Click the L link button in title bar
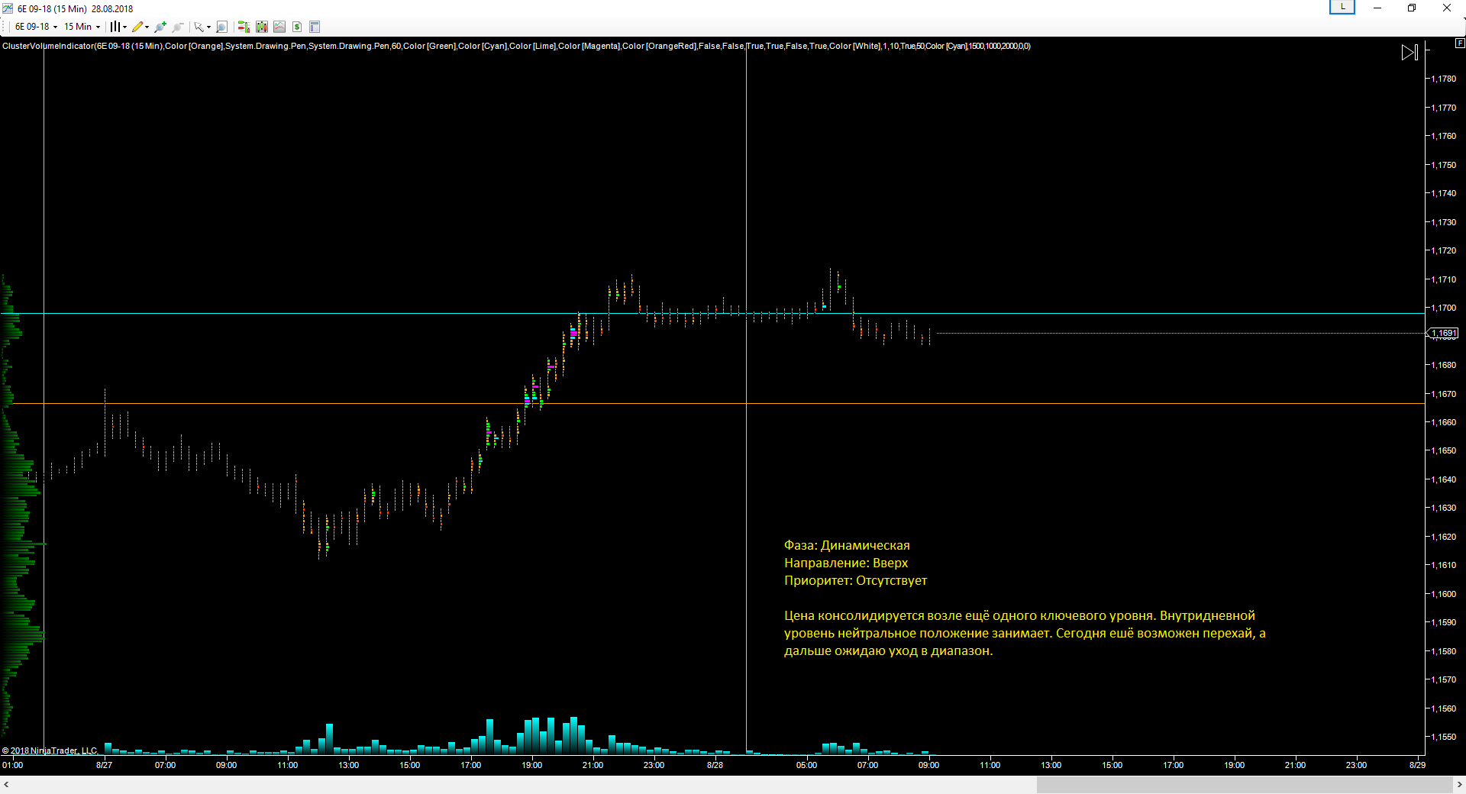Image resolution: width=1466 pixels, height=794 pixels. tap(1342, 7)
